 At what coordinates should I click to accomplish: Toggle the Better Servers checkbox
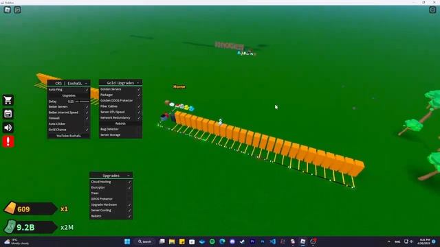(87, 107)
